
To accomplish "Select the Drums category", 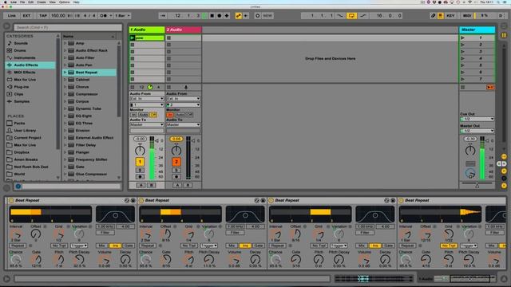I will pos(19,50).
